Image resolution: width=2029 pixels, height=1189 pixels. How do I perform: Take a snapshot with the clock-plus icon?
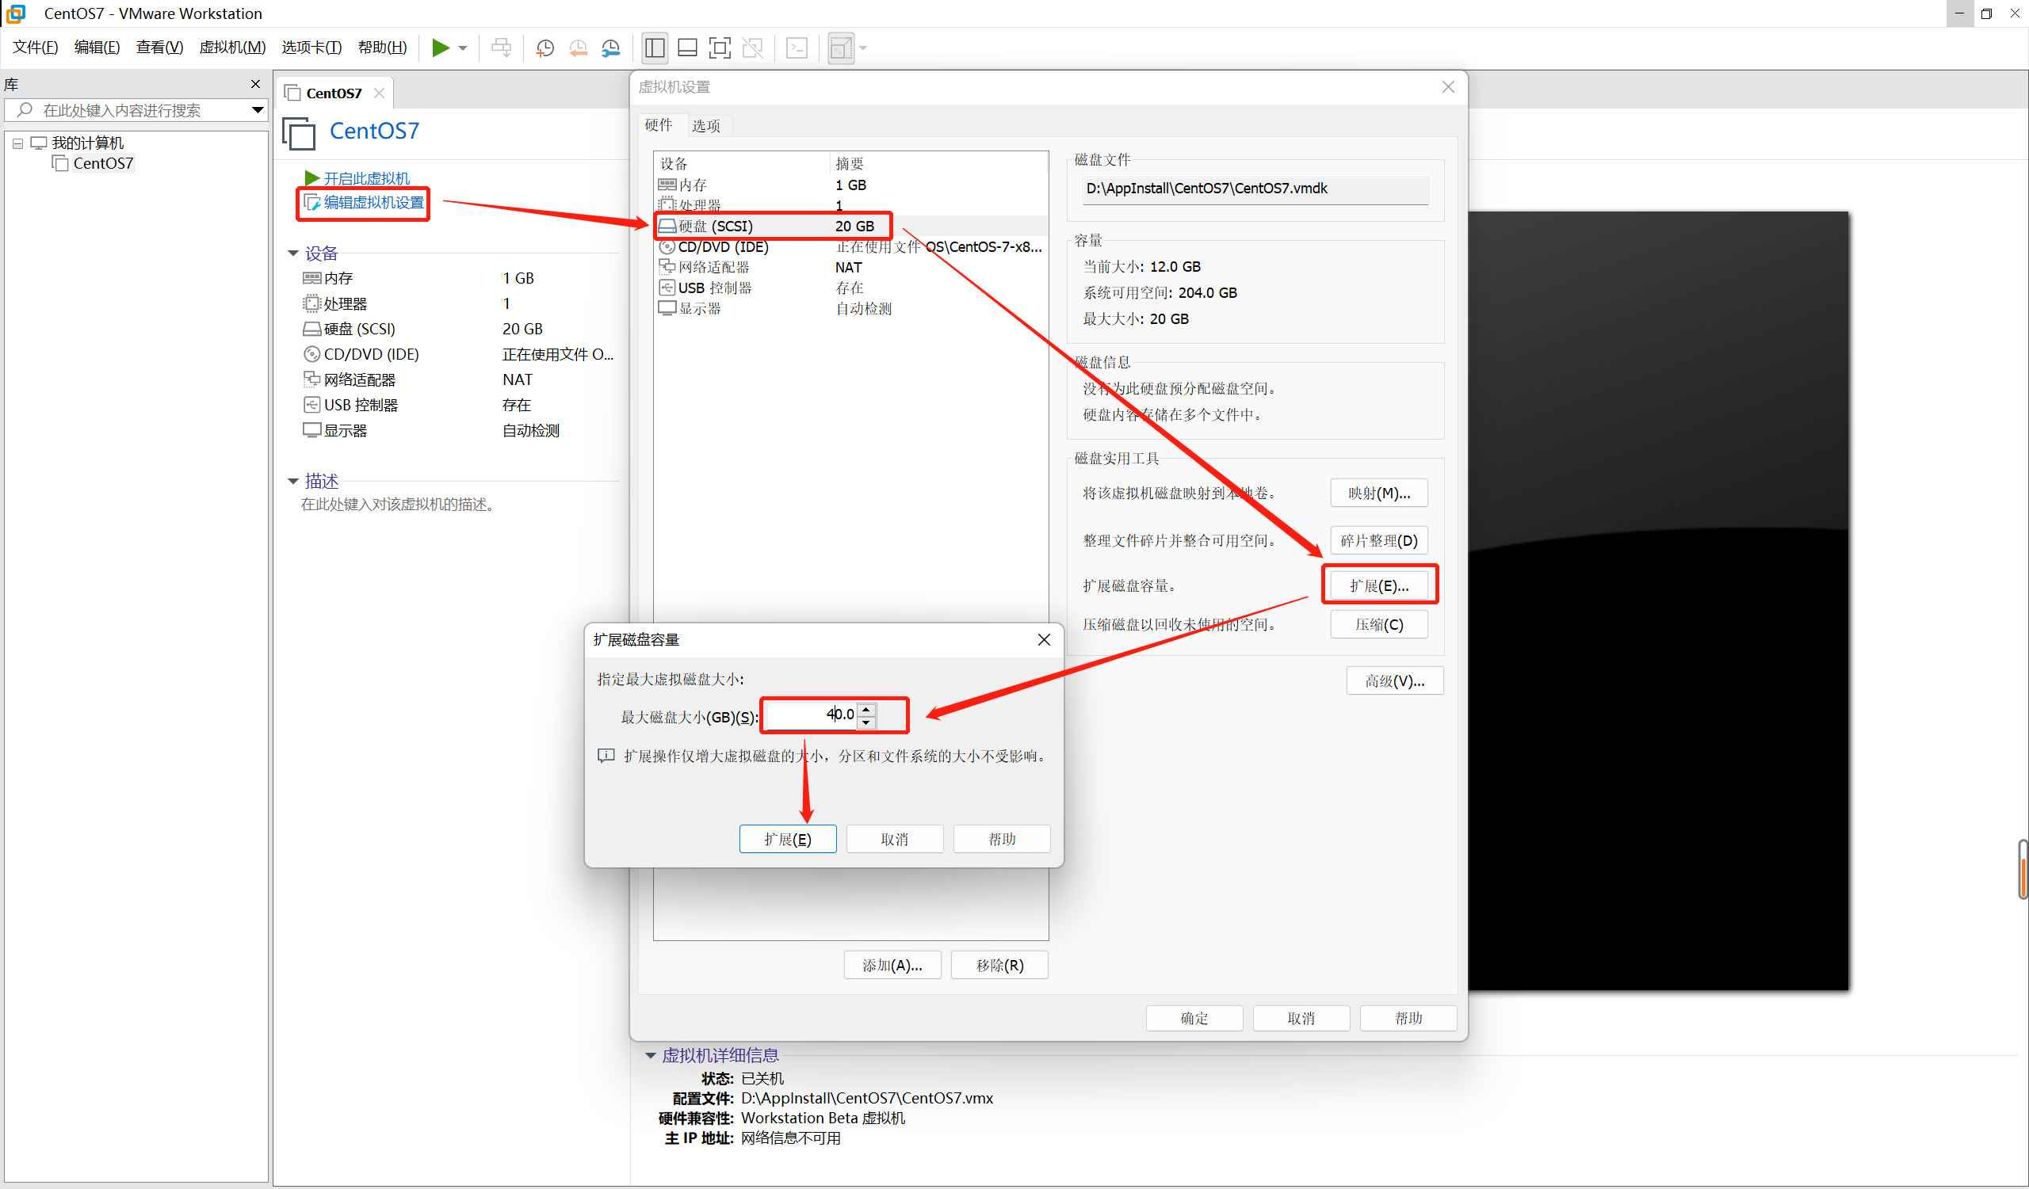tap(545, 48)
